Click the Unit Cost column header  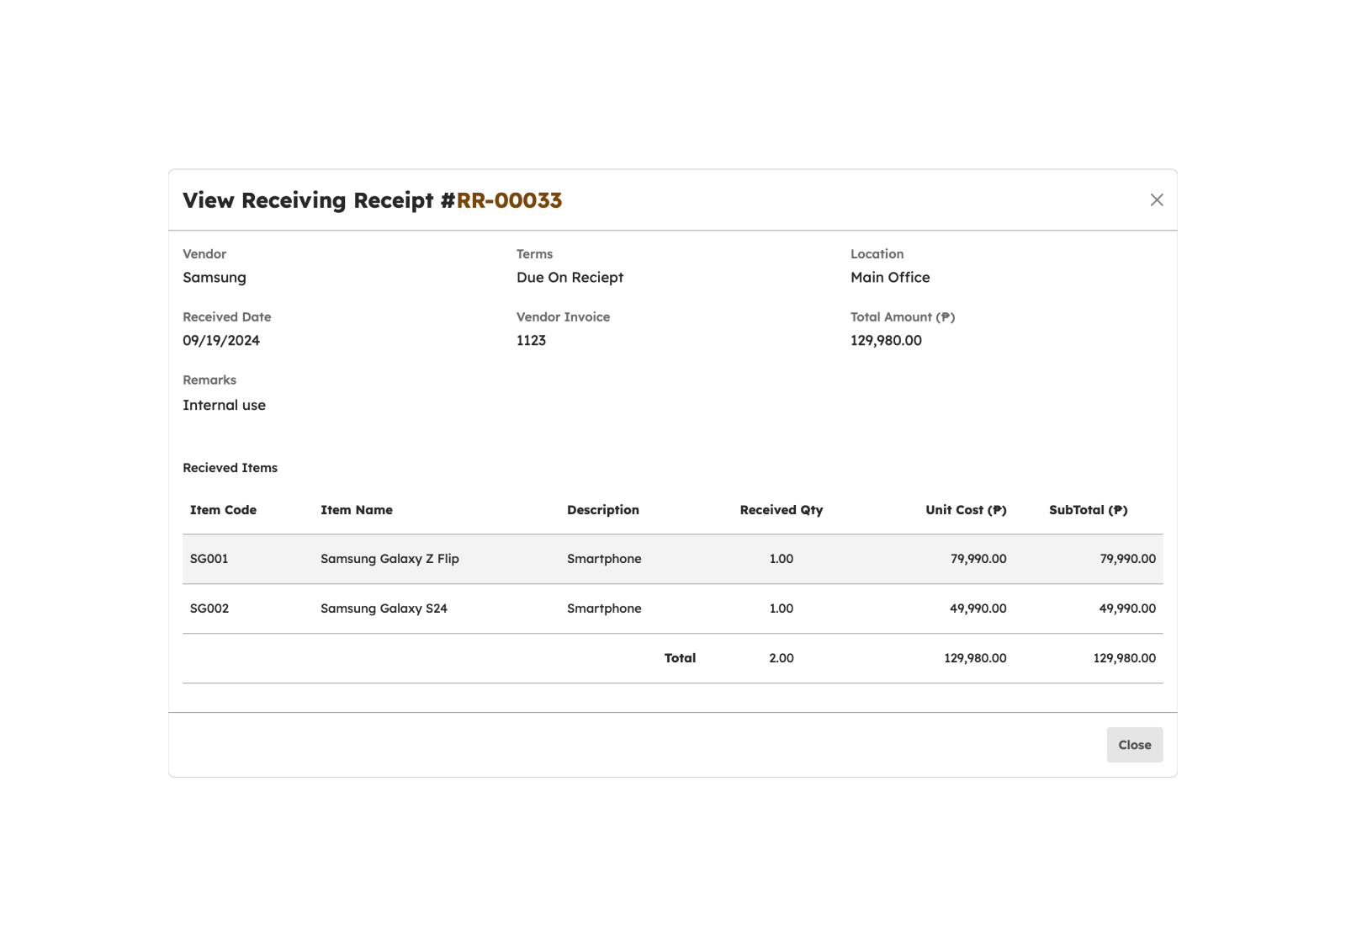pos(966,510)
